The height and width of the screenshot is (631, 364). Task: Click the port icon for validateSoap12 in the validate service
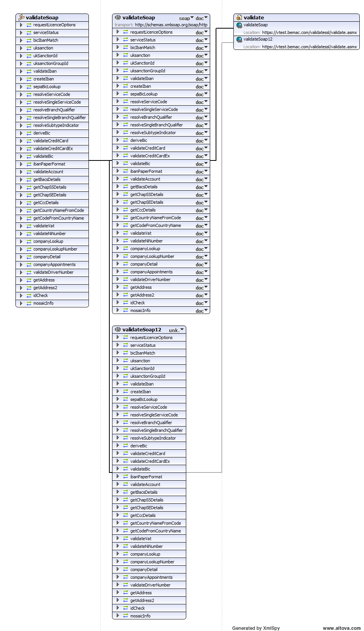tap(239, 39)
